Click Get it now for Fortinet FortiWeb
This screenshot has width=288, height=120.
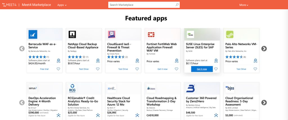[x=163, y=69]
